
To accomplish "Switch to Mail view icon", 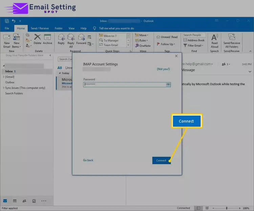I will [x=5, y=201].
